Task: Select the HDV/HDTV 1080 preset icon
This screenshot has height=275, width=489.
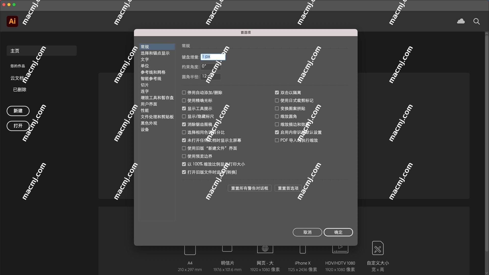Action: click(x=340, y=249)
